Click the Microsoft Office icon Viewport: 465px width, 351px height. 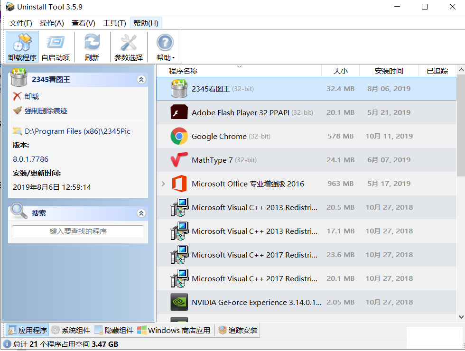[179, 184]
